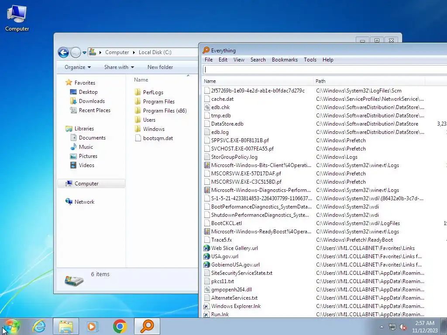Launch Windows Media Player from taskbar
Viewport: 447px width, 335px height.
[93, 326]
